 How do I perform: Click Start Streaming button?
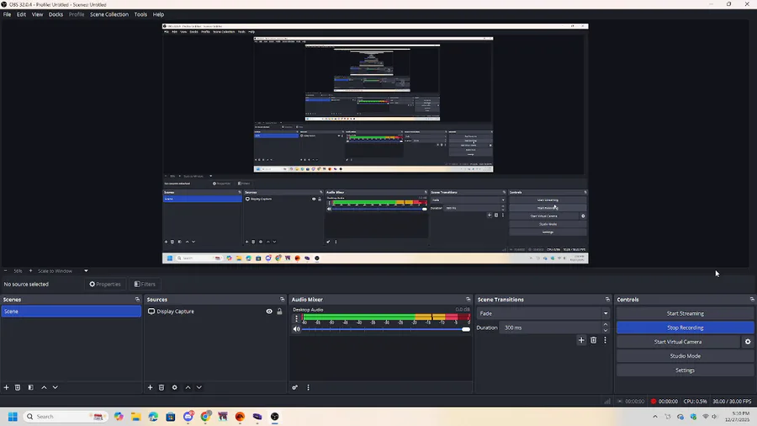pos(685,313)
